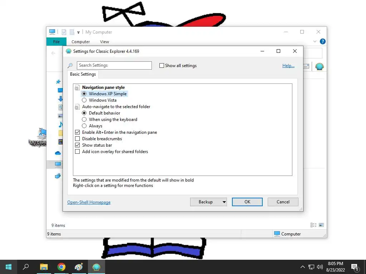
Task: Launch Google Chrome from taskbar
Action: (61, 267)
